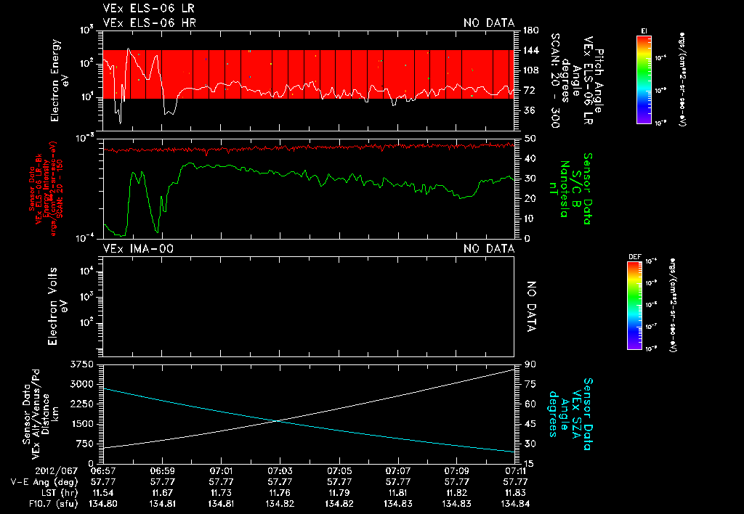Click the '07:11' time tick
The width and height of the screenshot is (744, 514).
click(x=515, y=471)
